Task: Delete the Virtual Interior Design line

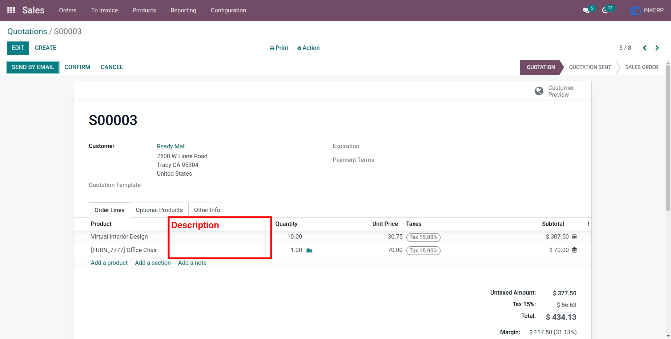Action: click(x=574, y=236)
